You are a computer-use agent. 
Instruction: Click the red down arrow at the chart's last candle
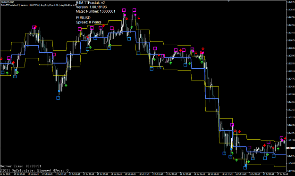pyautogui.click(x=285, y=138)
